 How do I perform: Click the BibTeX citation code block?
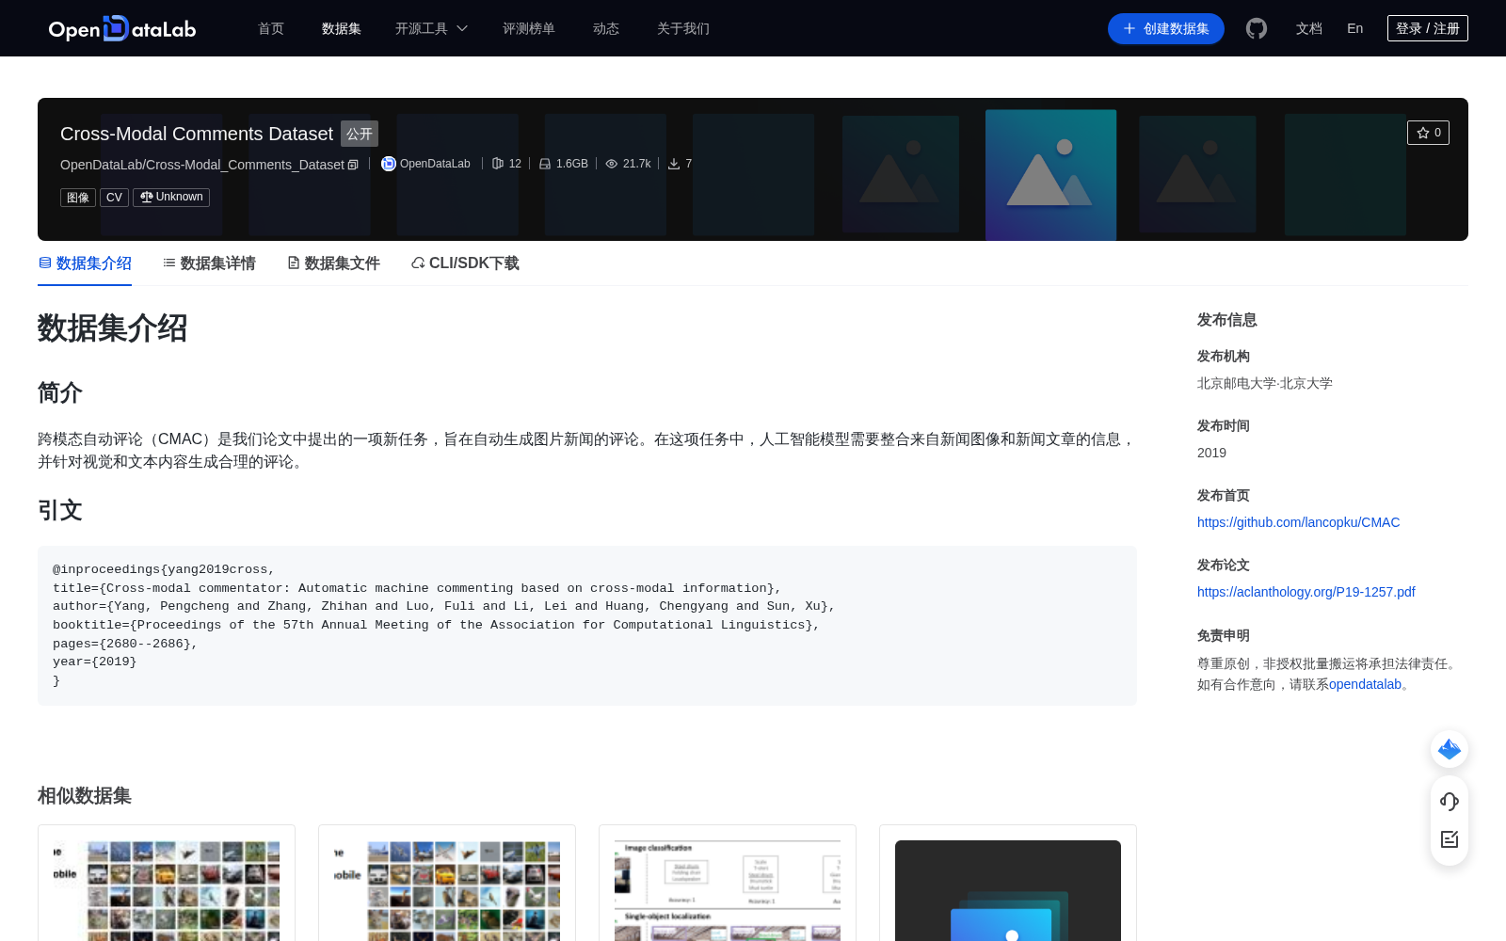pyautogui.click(x=587, y=626)
